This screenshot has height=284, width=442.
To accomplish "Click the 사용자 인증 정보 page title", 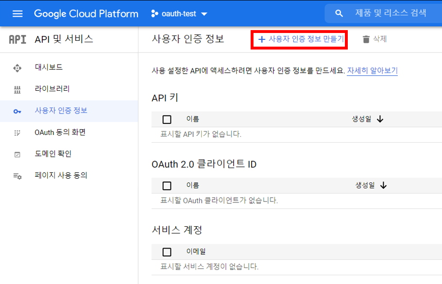I will [188, 39].
